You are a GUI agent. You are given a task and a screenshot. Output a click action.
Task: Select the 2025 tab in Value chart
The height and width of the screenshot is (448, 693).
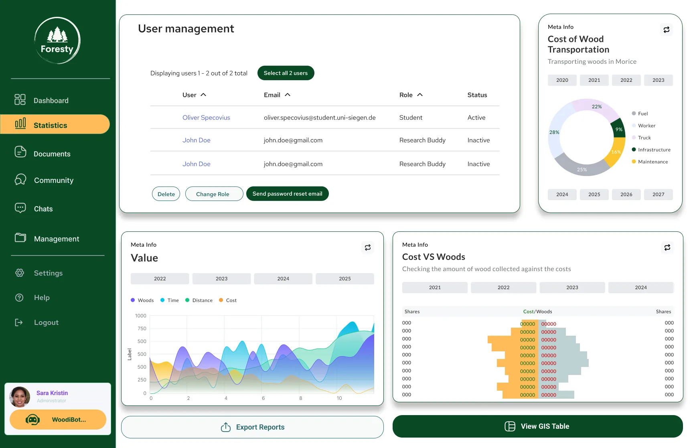tap(345, 279)
